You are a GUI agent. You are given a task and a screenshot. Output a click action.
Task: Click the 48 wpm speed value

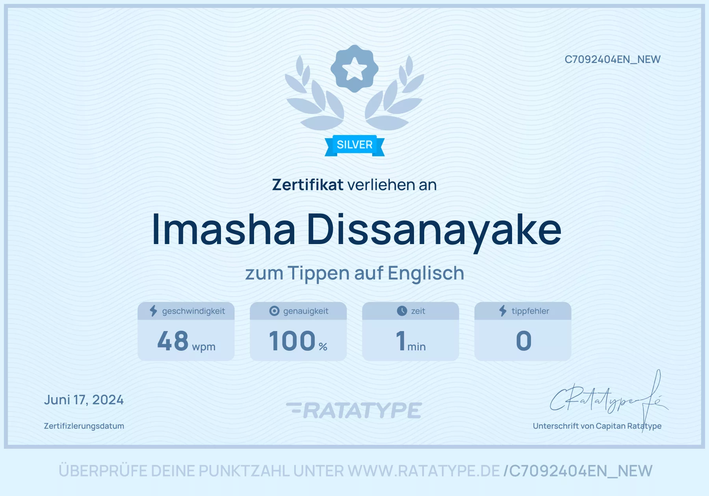pos(186,341)
